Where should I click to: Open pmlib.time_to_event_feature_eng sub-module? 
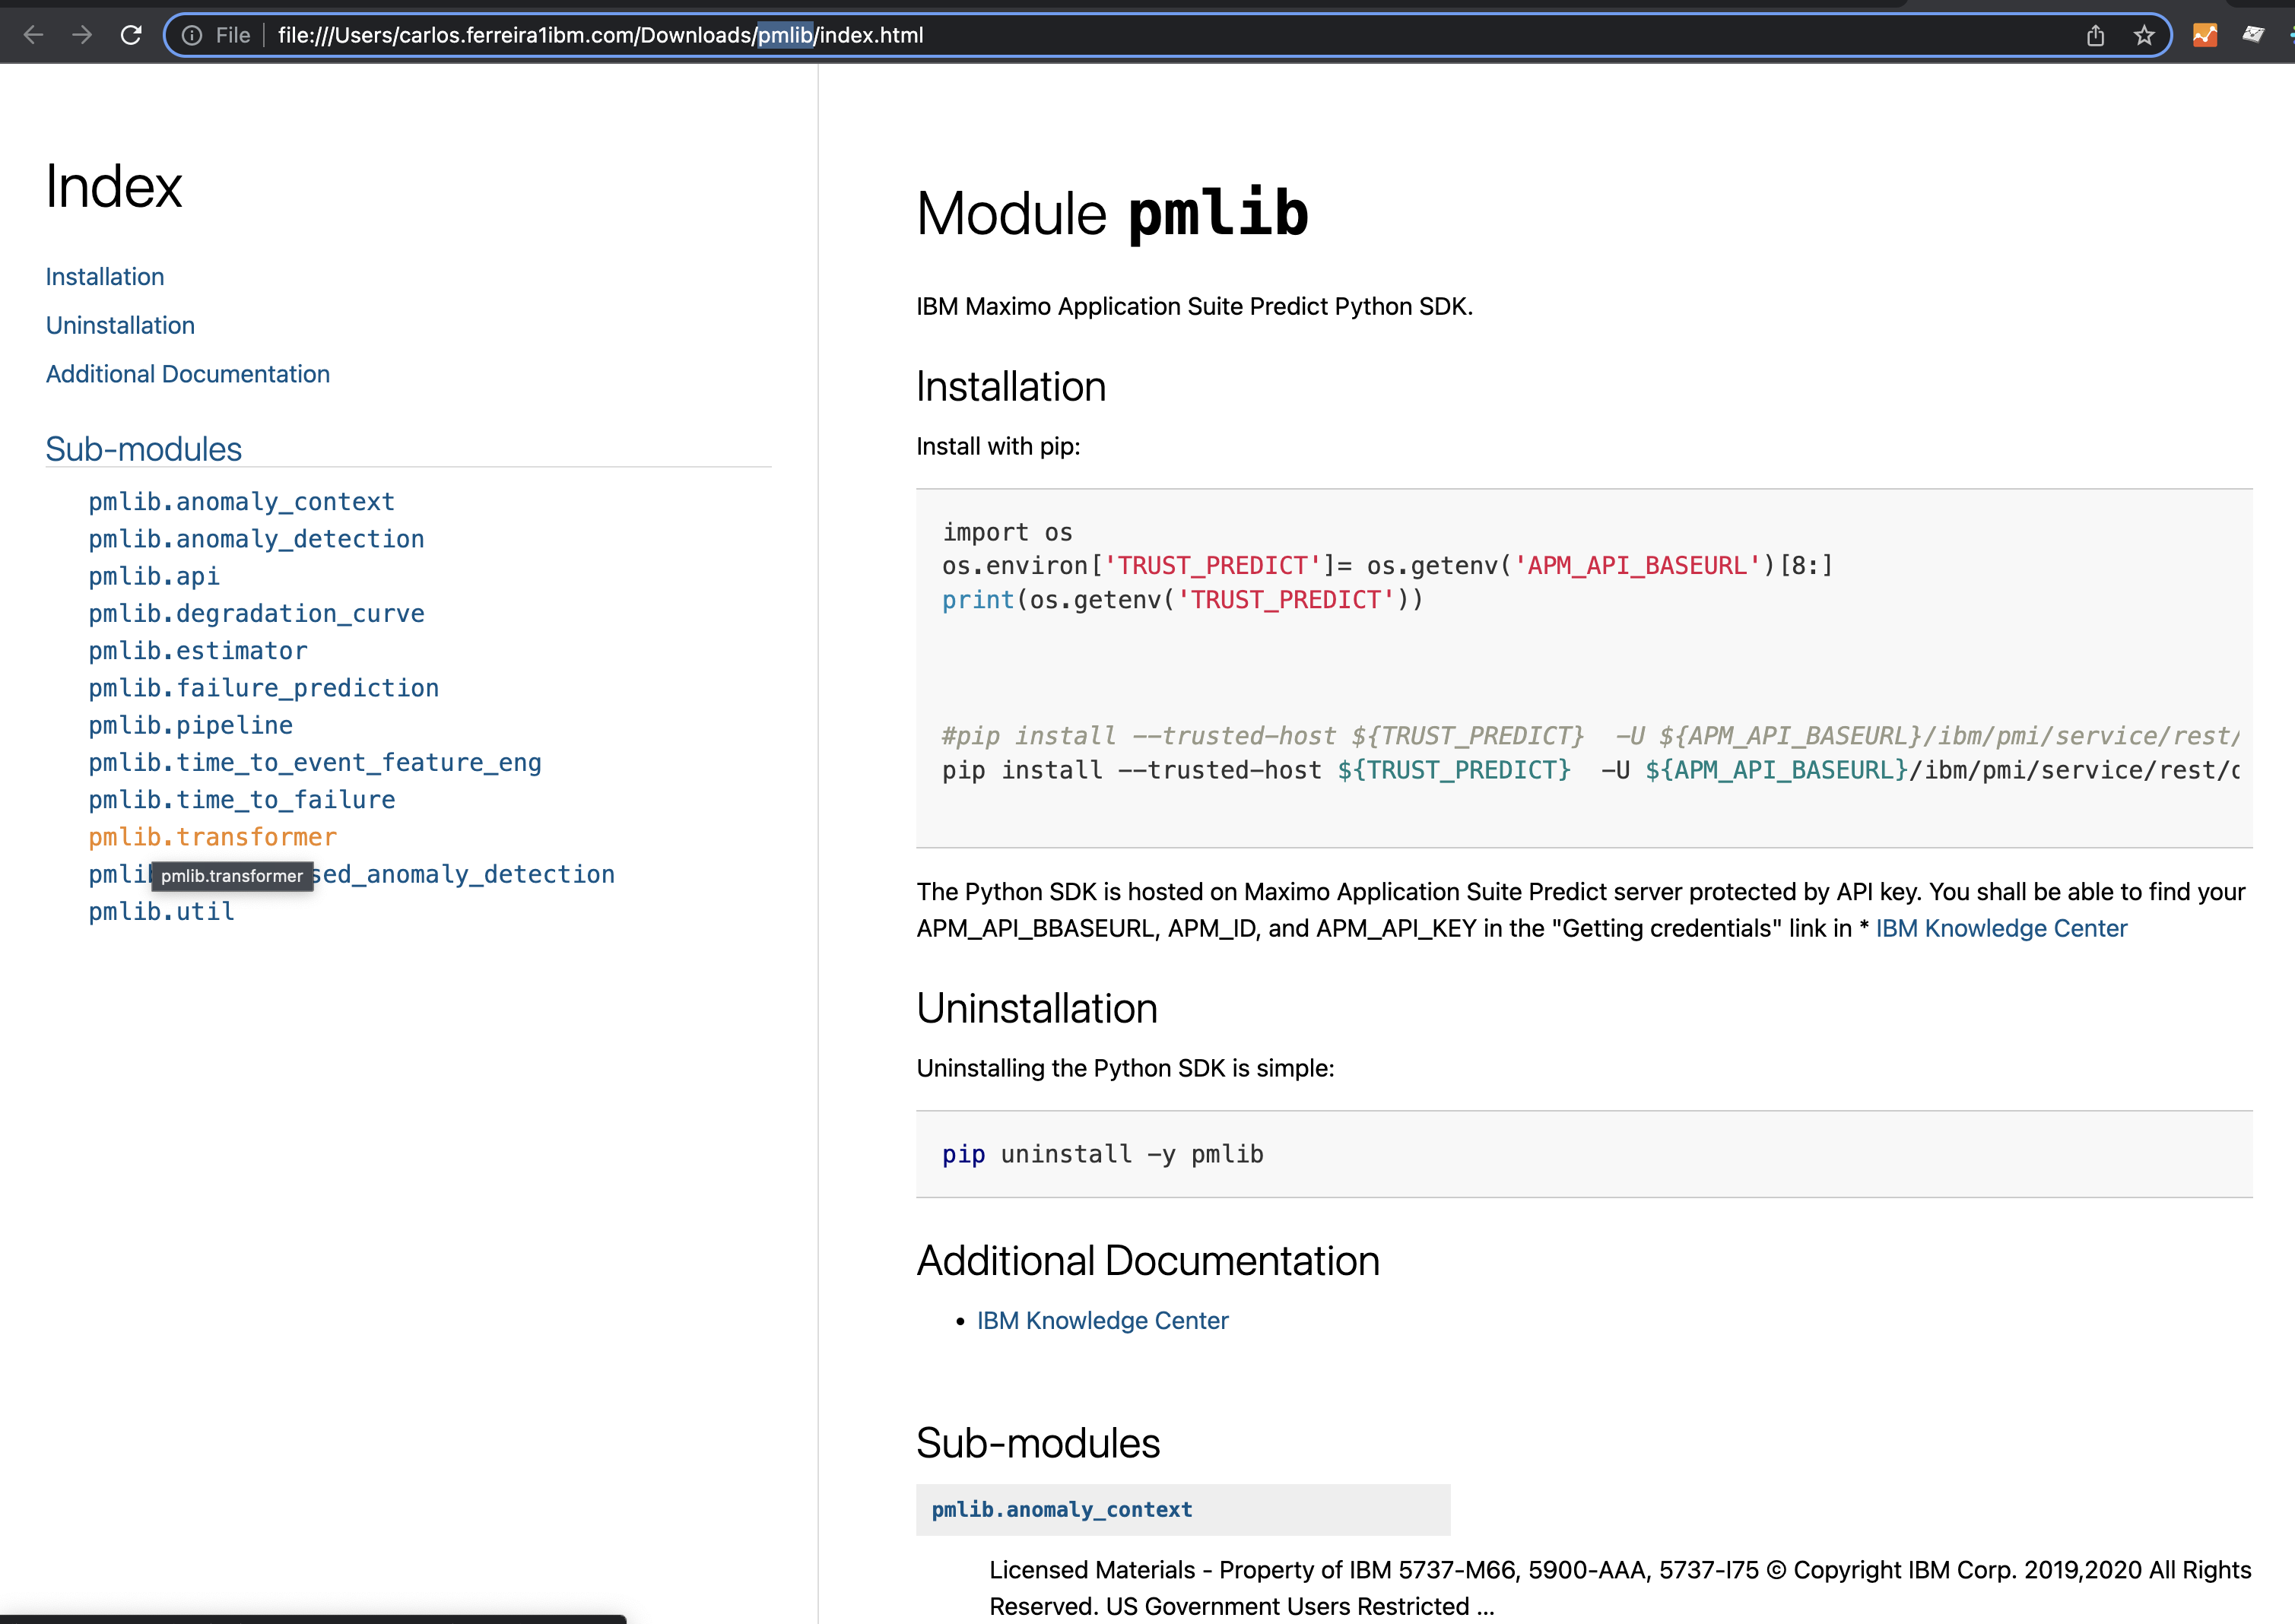(315, 762)
